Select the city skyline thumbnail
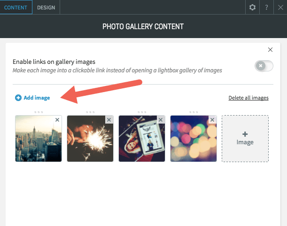Image resolution: width=287 pixels, height=226 pixels. pyautogui.click(x=39, y=139)
